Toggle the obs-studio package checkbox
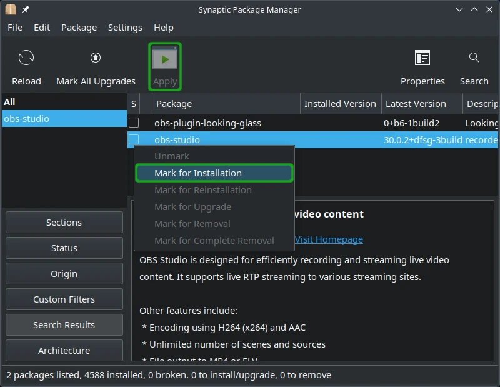This screenshot has width=500, height=387. pos(134,139)
